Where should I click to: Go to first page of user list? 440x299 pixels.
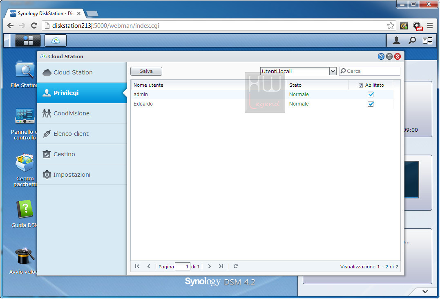(137, 266)
